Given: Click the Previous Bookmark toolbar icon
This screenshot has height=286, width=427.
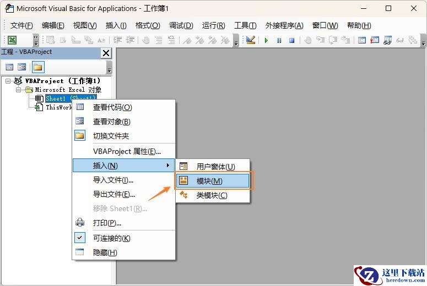Looking at the screenshot, I should tap(213, 40).
